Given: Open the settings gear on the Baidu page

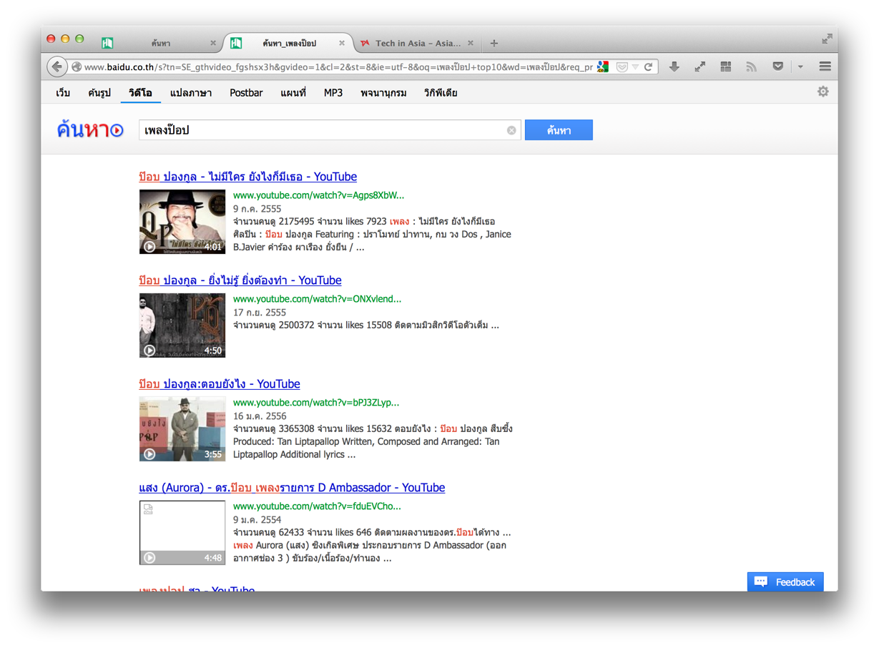Looking at the screenshot, I should point(823,92).
